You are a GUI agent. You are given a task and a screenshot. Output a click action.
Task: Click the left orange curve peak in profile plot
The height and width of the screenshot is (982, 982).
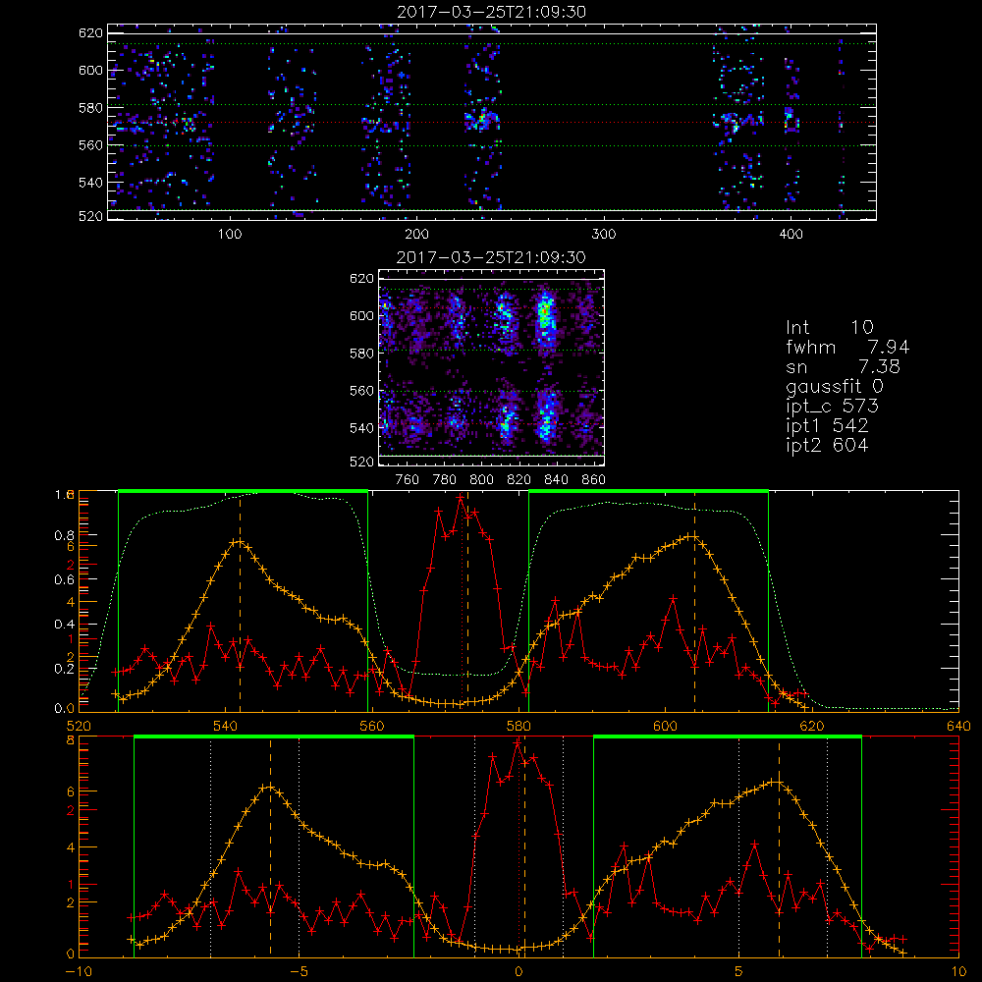[238, 541]
